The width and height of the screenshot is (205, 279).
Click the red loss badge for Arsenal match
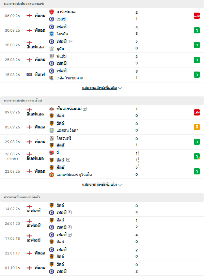pyautogui.click(x=197, y=16)
